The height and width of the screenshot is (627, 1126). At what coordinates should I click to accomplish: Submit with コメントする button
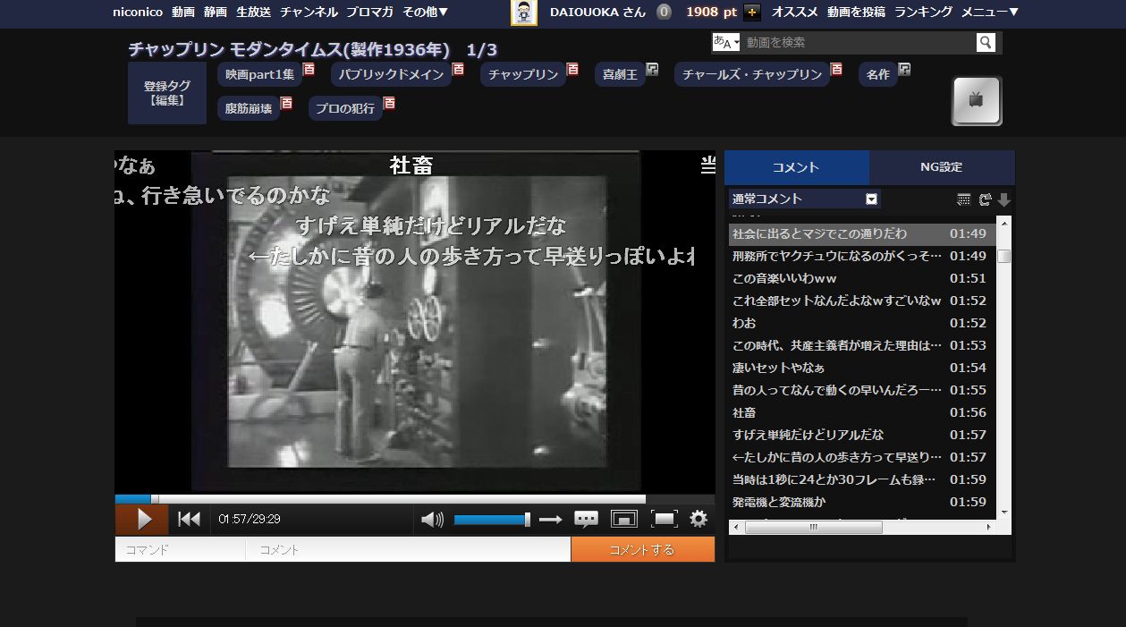coord(642,549)
